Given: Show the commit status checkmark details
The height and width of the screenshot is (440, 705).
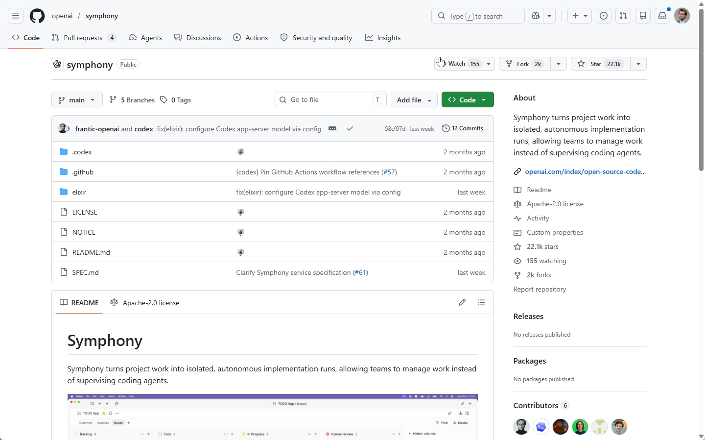Looking at the screenshot, I should point(350,128).
